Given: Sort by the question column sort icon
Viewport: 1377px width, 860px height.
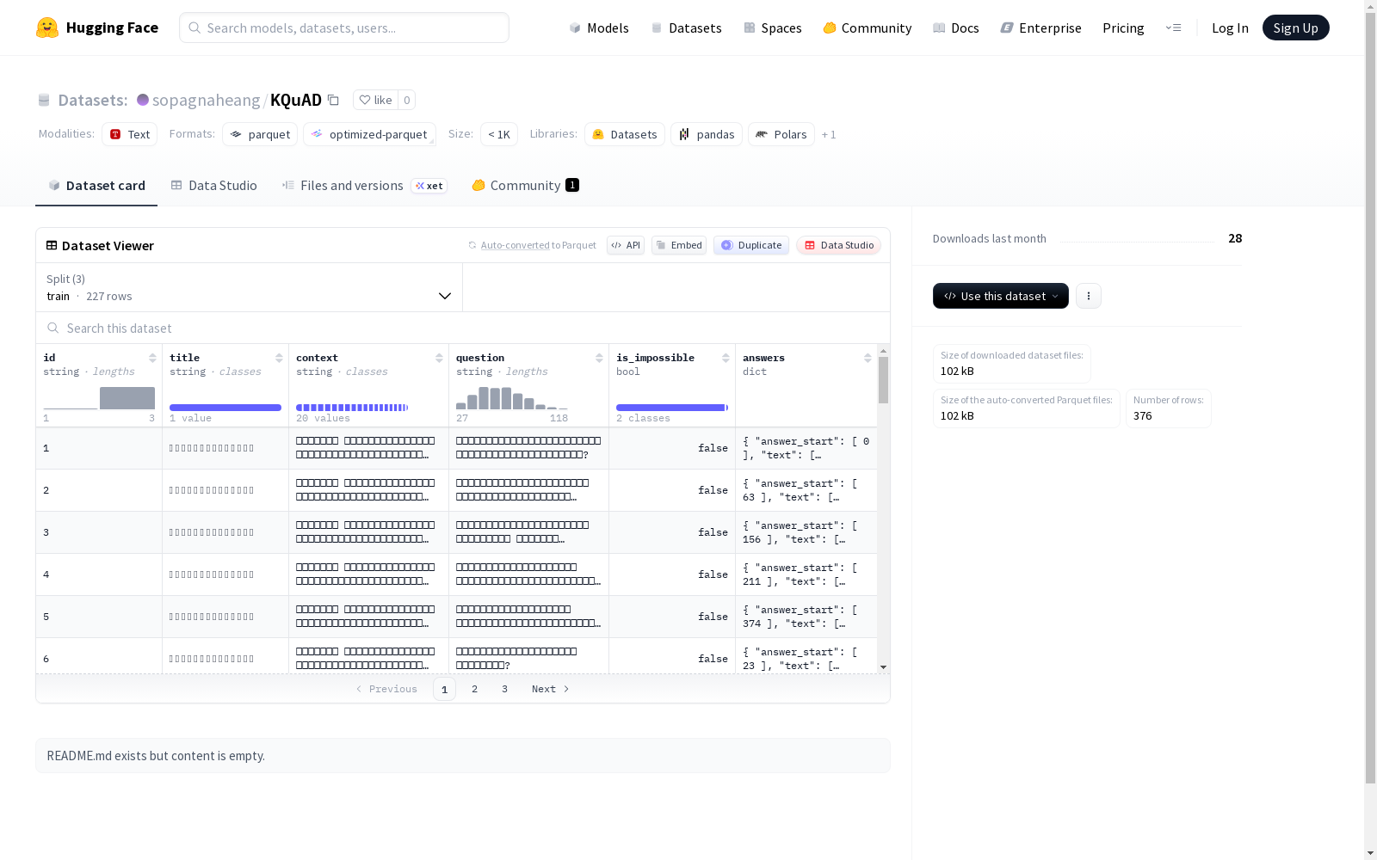Looking at the screenshot, I should coord(599,358).
